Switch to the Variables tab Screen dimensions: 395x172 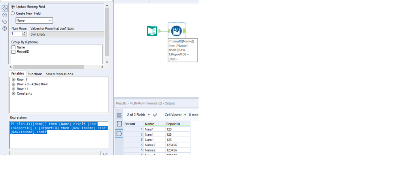17,74
